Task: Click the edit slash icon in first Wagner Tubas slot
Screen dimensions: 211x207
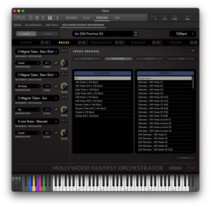Action: [56, 63]
